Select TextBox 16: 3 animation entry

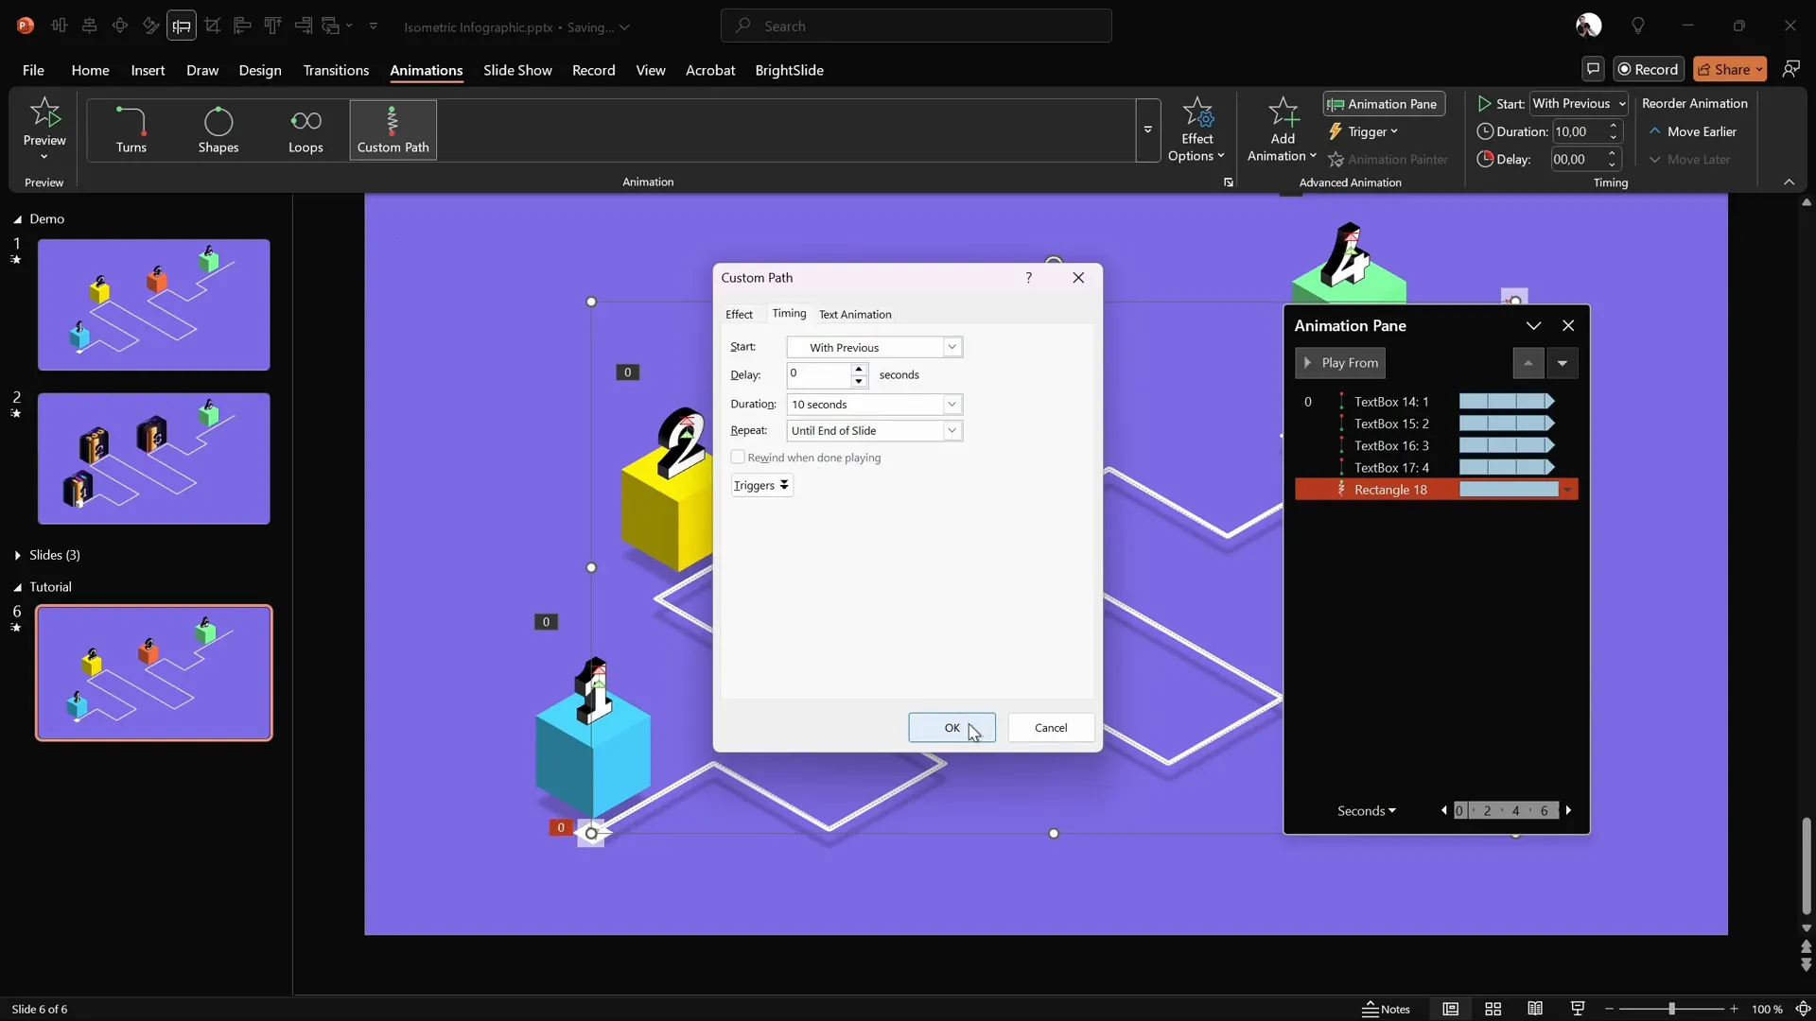(x=1436, y=445)
